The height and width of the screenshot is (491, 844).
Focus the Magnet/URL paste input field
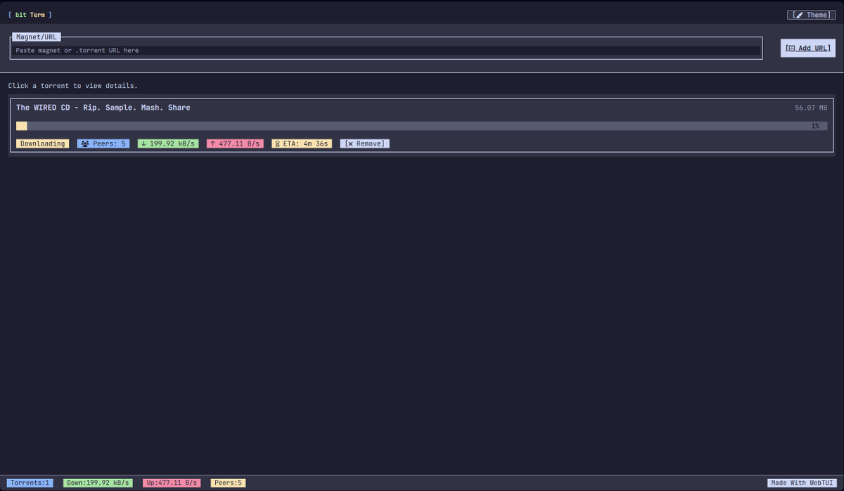tap(387, 51)
